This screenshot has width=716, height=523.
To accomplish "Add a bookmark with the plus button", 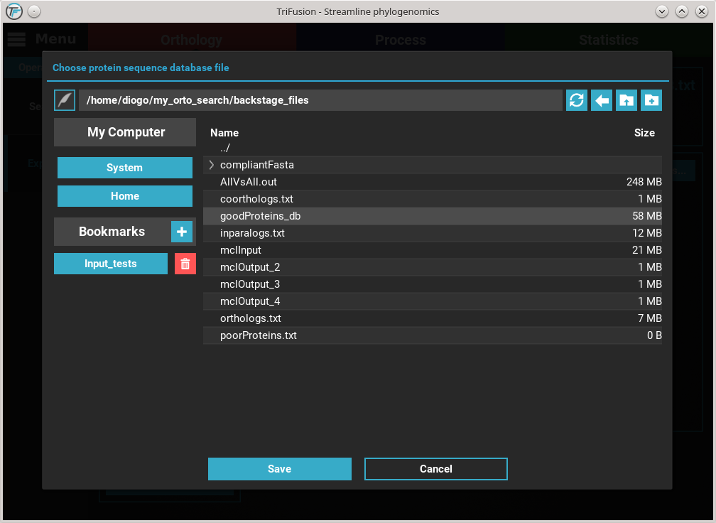I will pos(182,232).
